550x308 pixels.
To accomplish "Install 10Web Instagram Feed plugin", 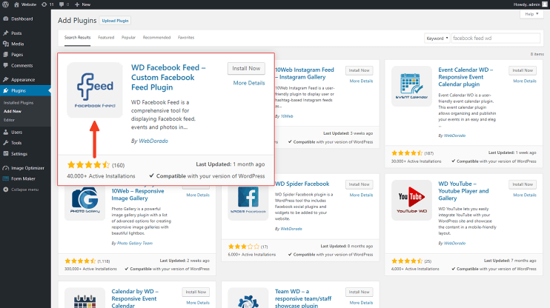I will tap(360, 70).
